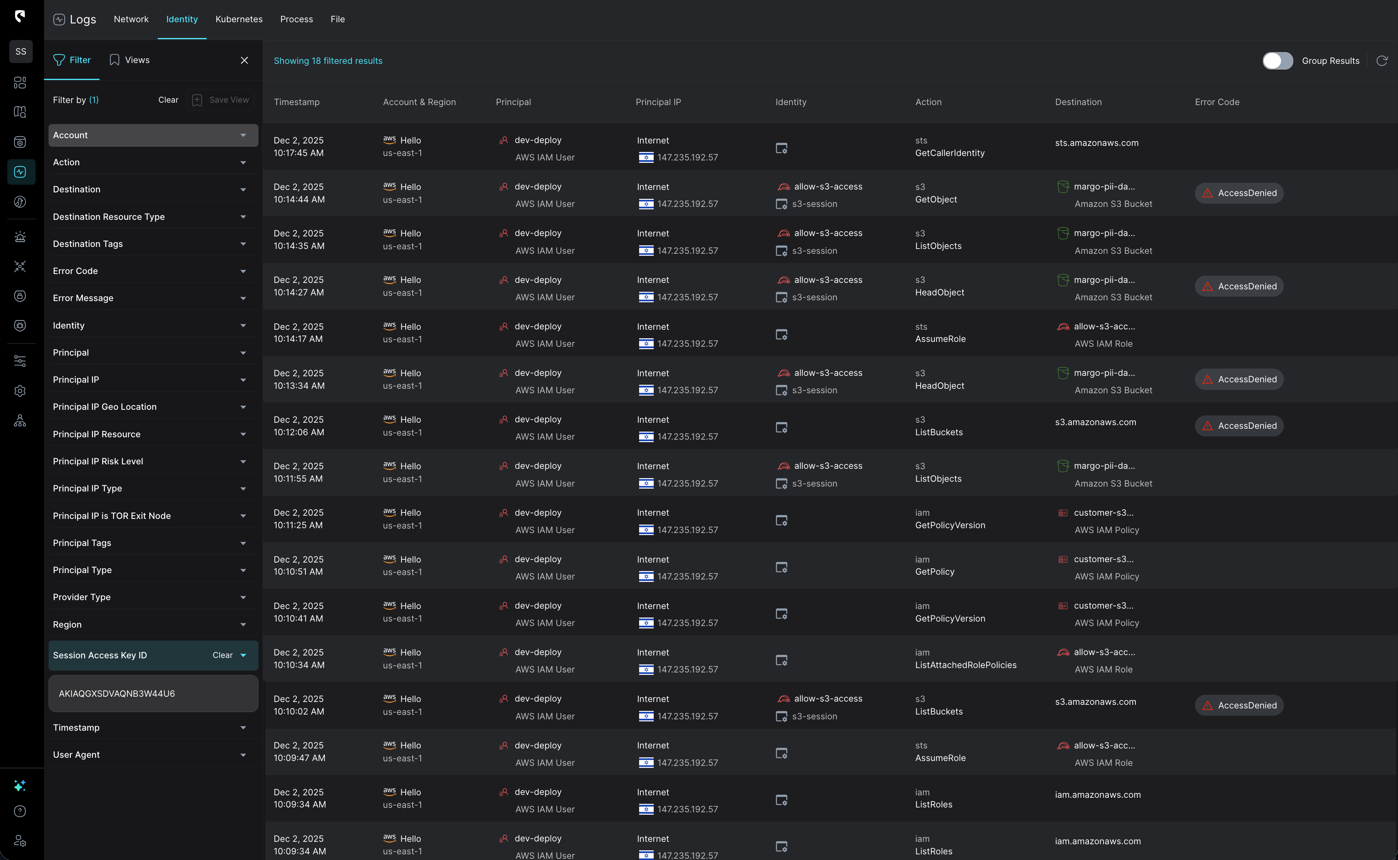Image resolution: width=1398 pixels, height=860 pixels.
Task: Click the session access key input field
Action: click(153, 693)
